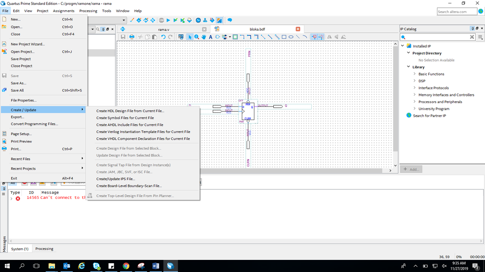
Task: Expand the Basic Functions library node
Action: click(415, 74)
